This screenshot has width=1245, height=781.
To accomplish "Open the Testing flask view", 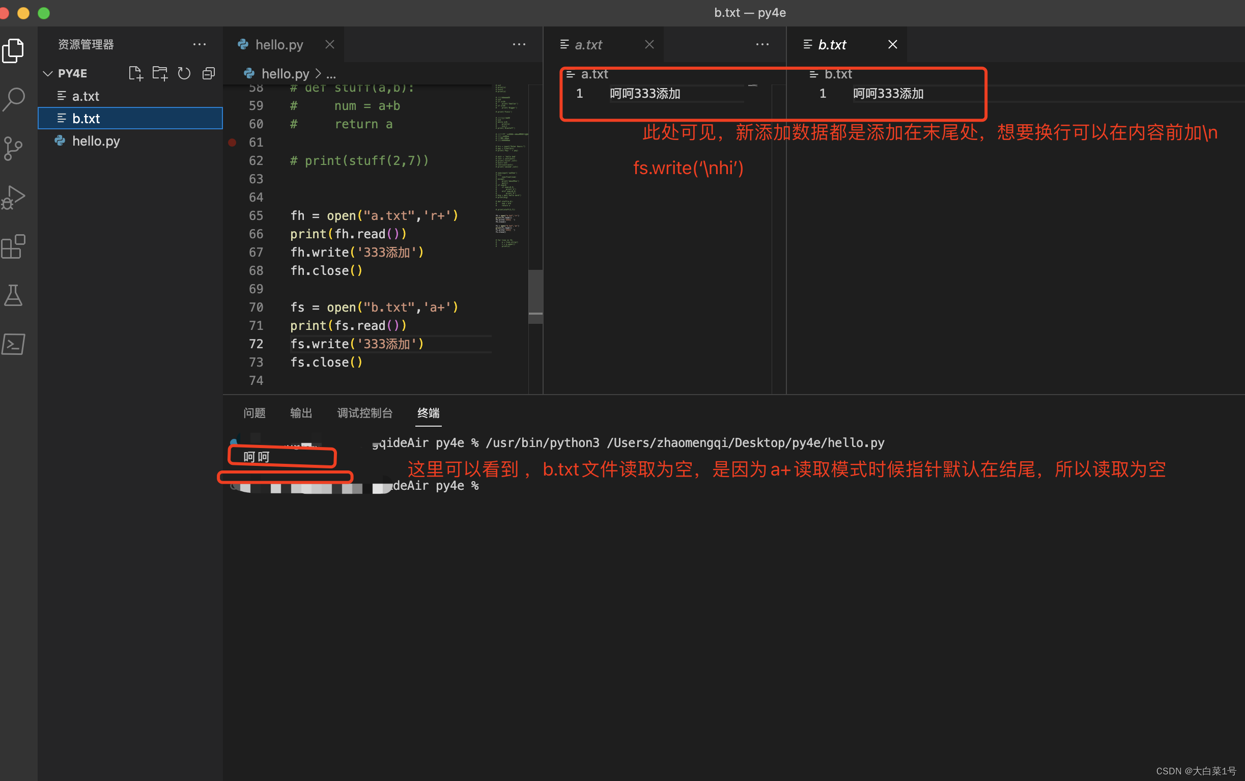I will tap(13, 295).
